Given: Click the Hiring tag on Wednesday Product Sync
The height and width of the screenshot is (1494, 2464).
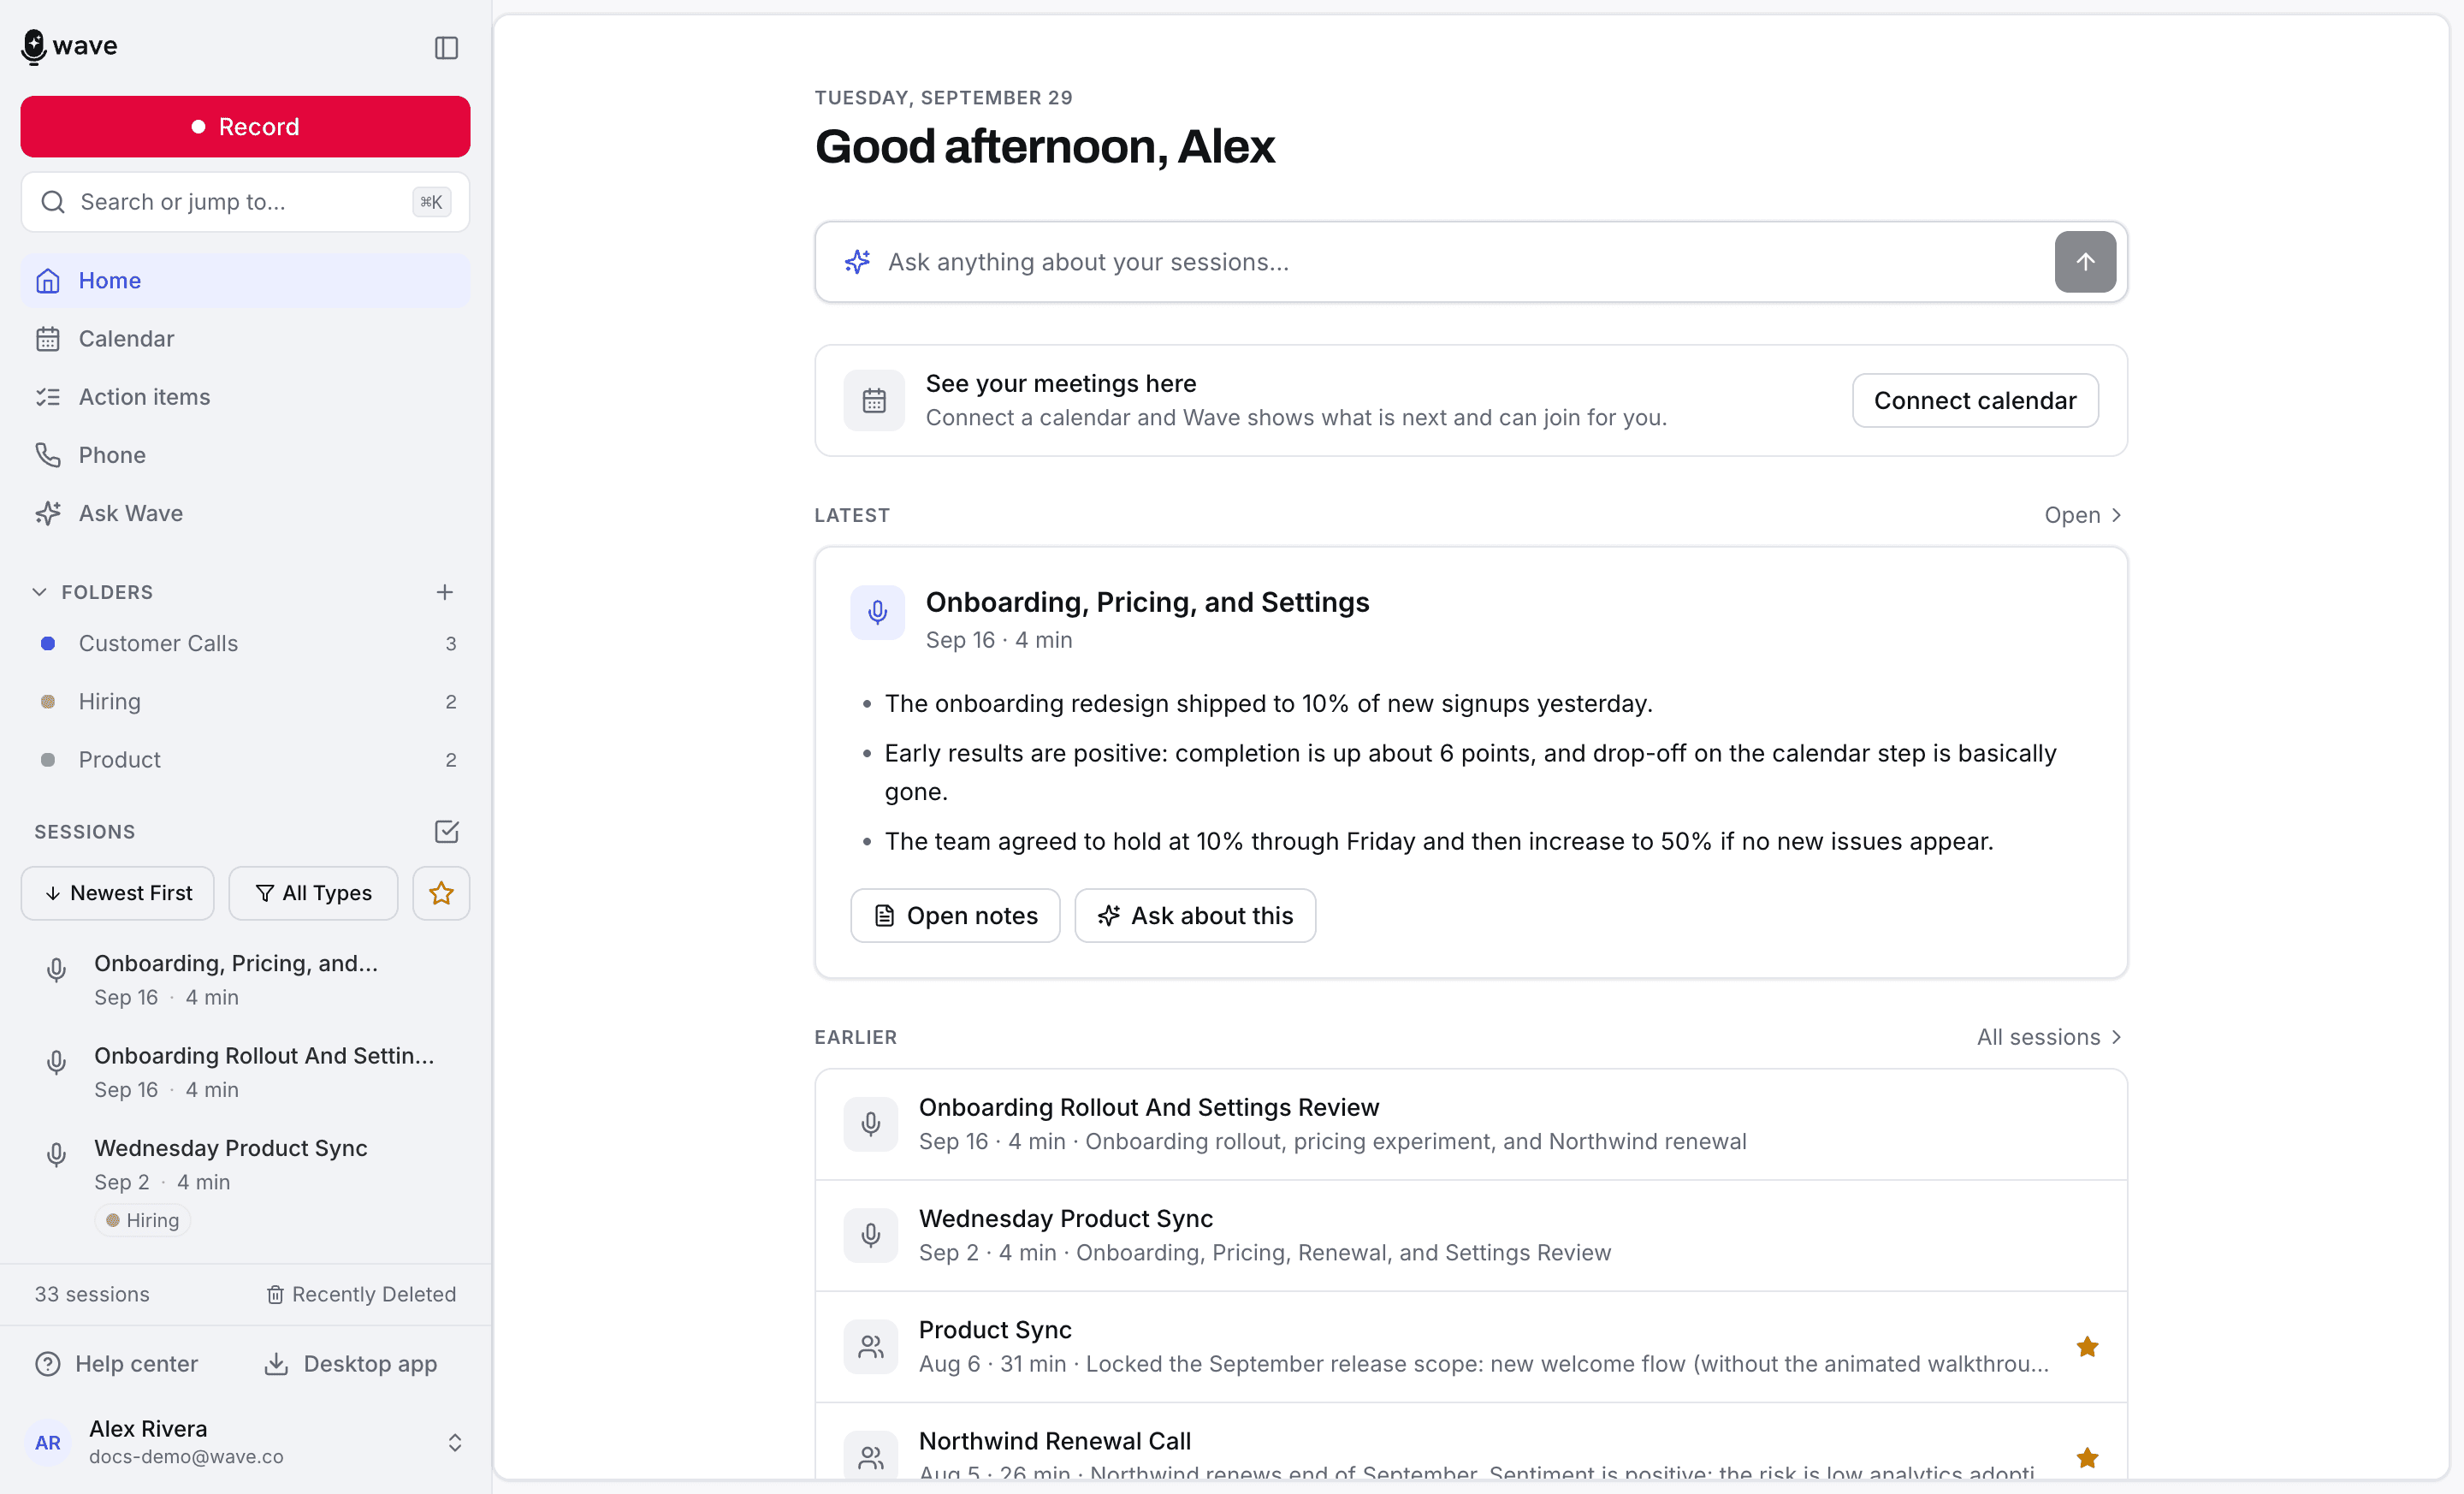Looking at the screenshot, I should click(143, 1220).
